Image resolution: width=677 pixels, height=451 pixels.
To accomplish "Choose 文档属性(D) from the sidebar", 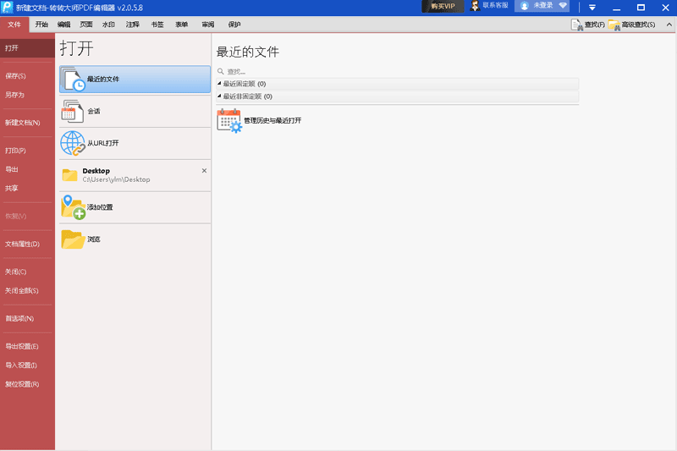I will tap(22, 244).
